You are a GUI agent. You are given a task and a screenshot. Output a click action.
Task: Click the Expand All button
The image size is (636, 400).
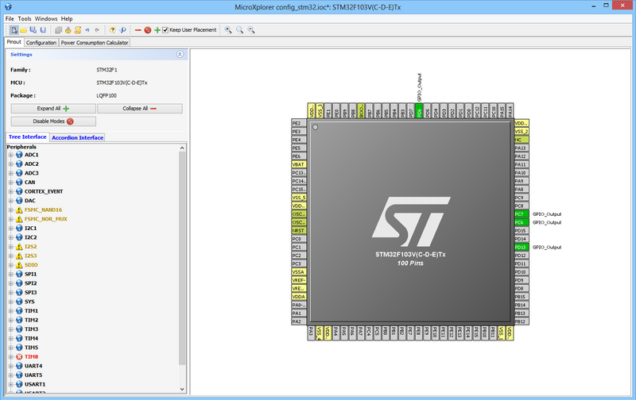[53, 109]
